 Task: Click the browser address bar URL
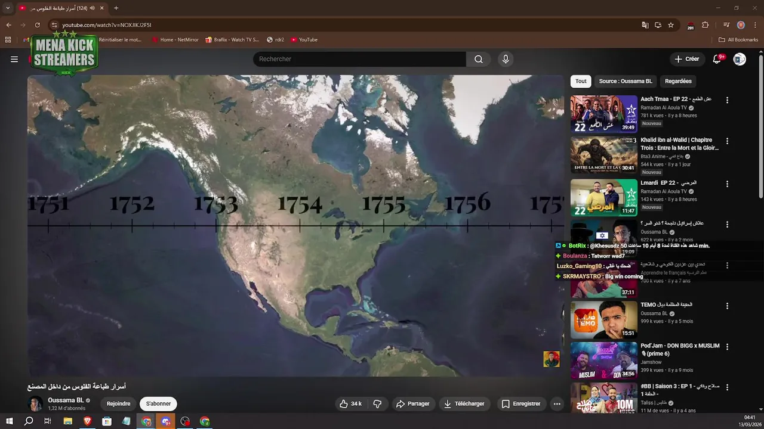[x=107, y=25]
